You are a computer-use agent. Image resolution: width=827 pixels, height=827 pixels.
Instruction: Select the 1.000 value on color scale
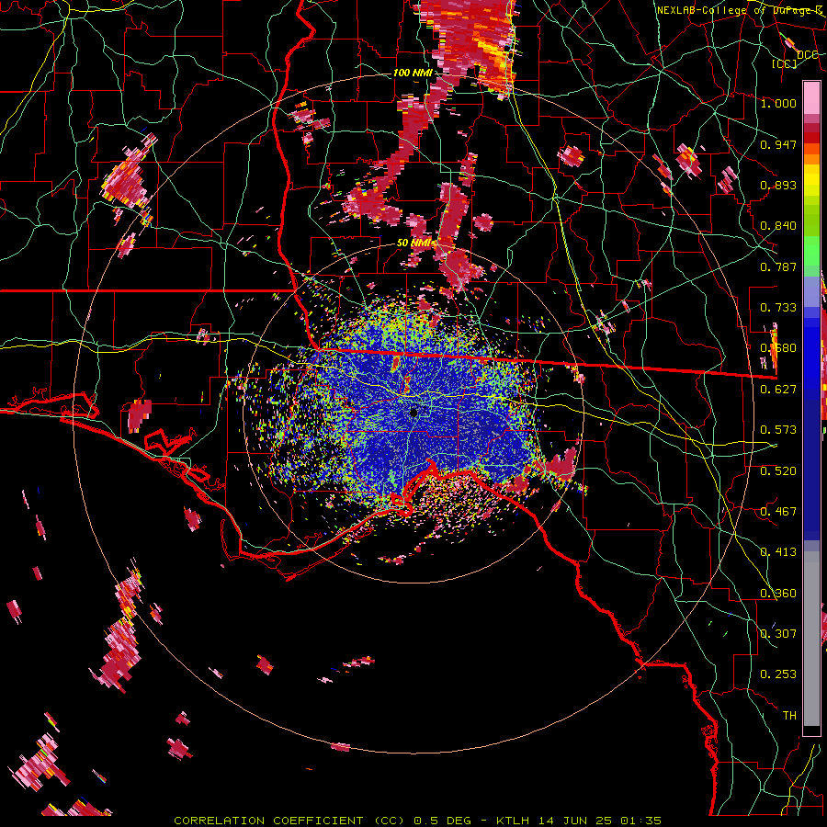click(778, 103)
